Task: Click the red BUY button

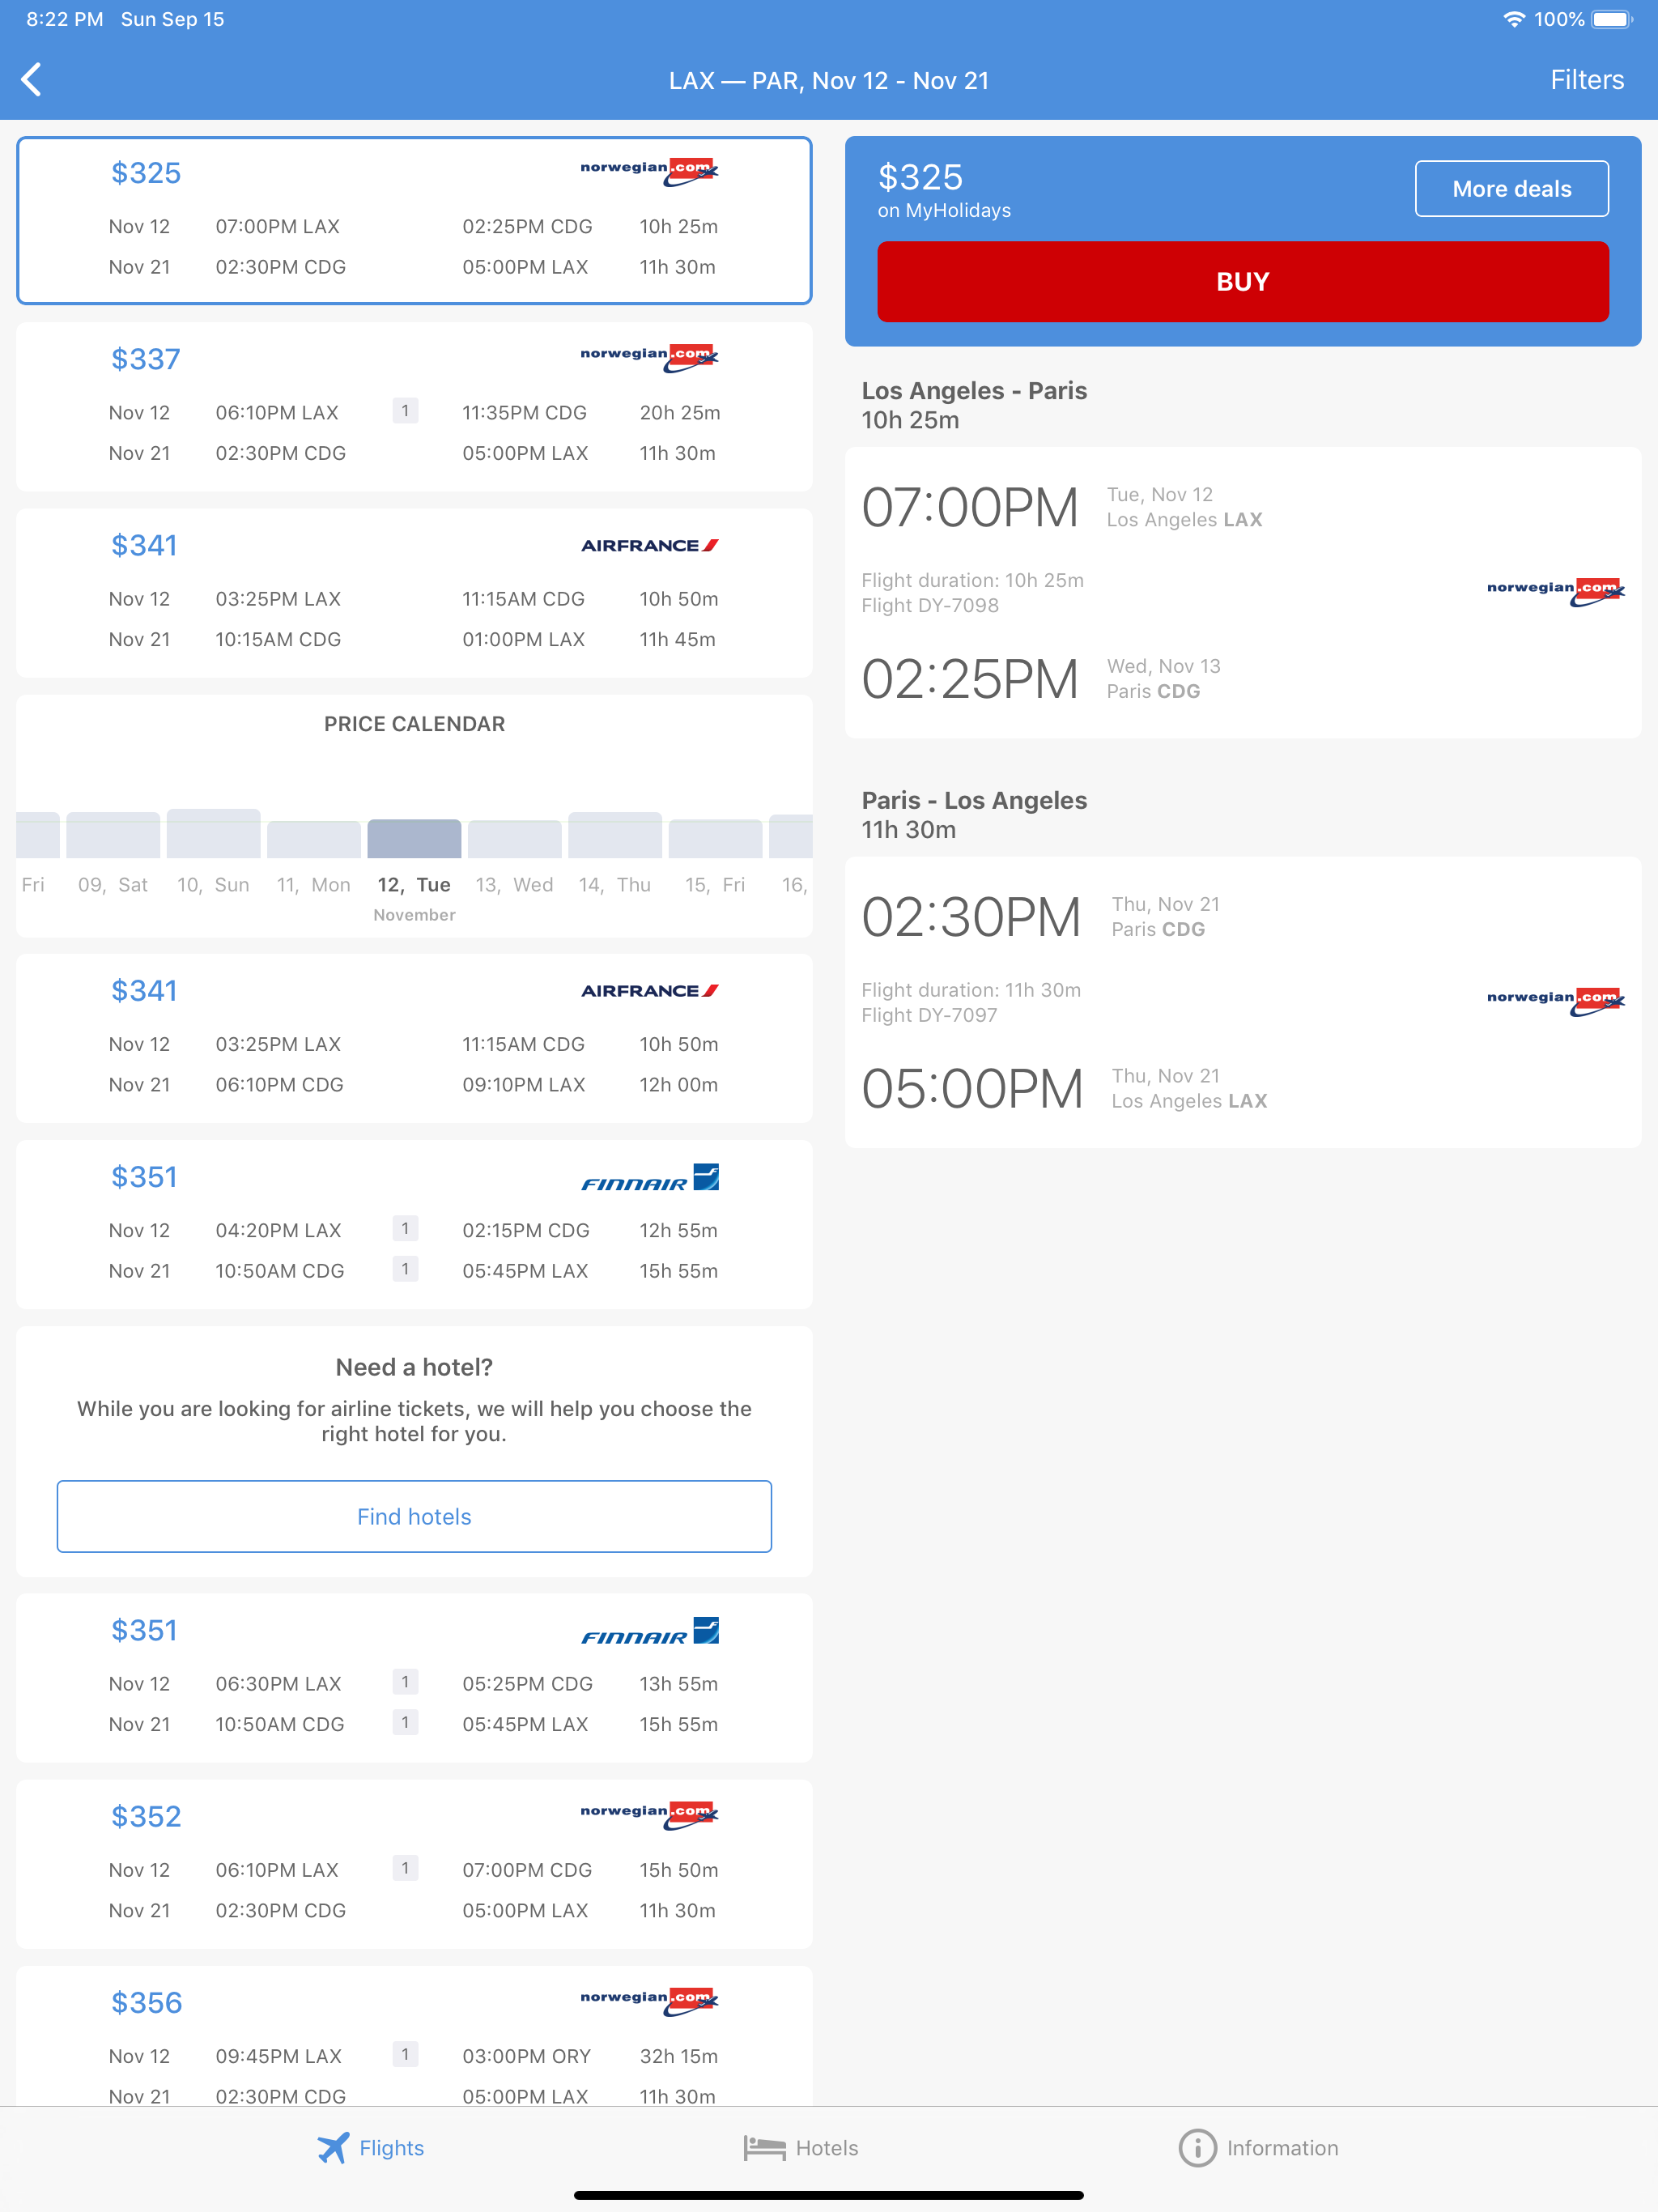Action: [x=1242, y=282]
